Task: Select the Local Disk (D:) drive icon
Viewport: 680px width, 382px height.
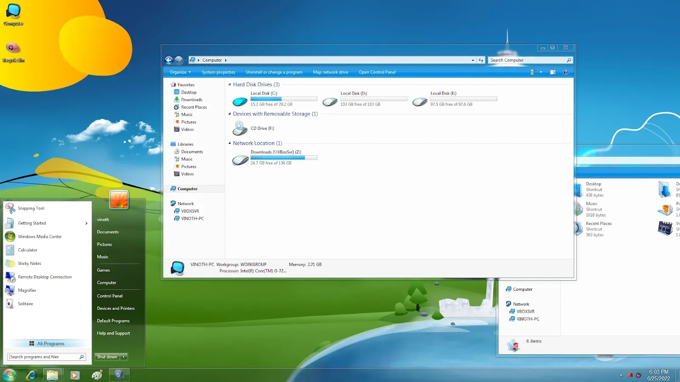Action: 330,101
